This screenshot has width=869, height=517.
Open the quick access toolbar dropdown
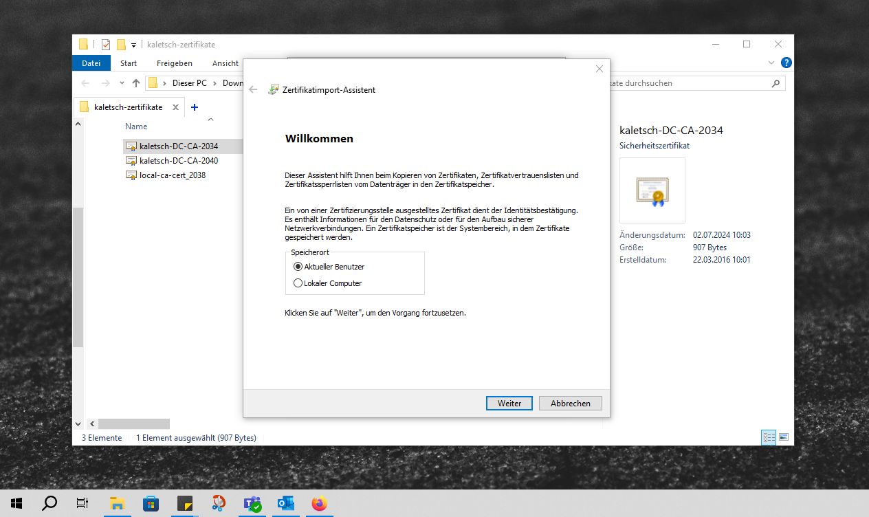[x=133, y=45]
